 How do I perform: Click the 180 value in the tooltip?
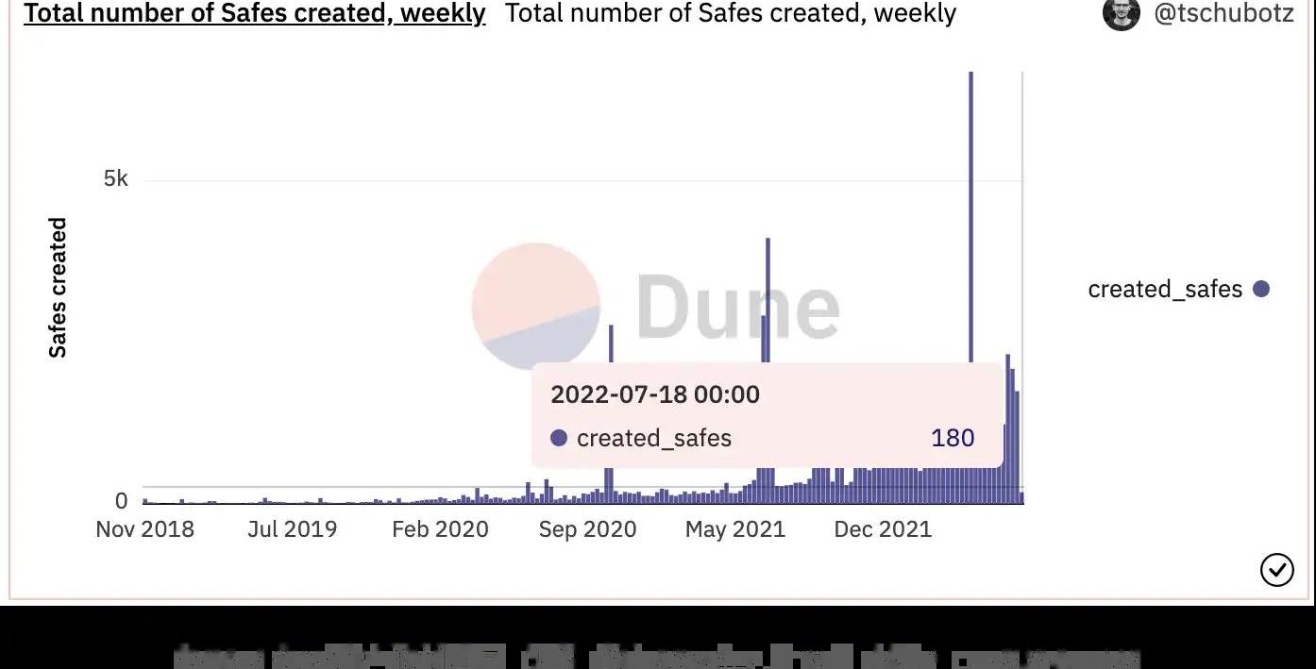pos(952,438)
